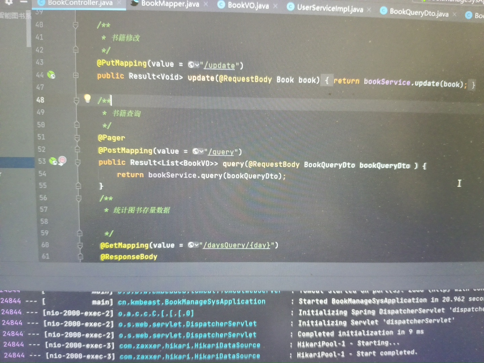Close the BookVO.java tab
Screen dimensions: 484x363
point(275,6)
